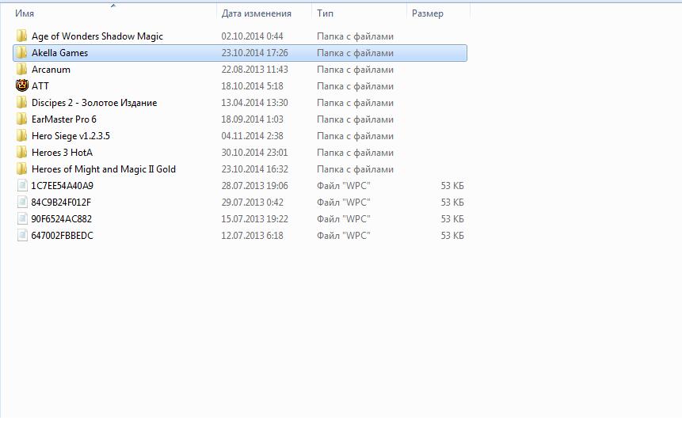The height and width of the screenshot is (428, 682).
Task: Sort by the Размер column header
Action: click(x=428, y=13)
